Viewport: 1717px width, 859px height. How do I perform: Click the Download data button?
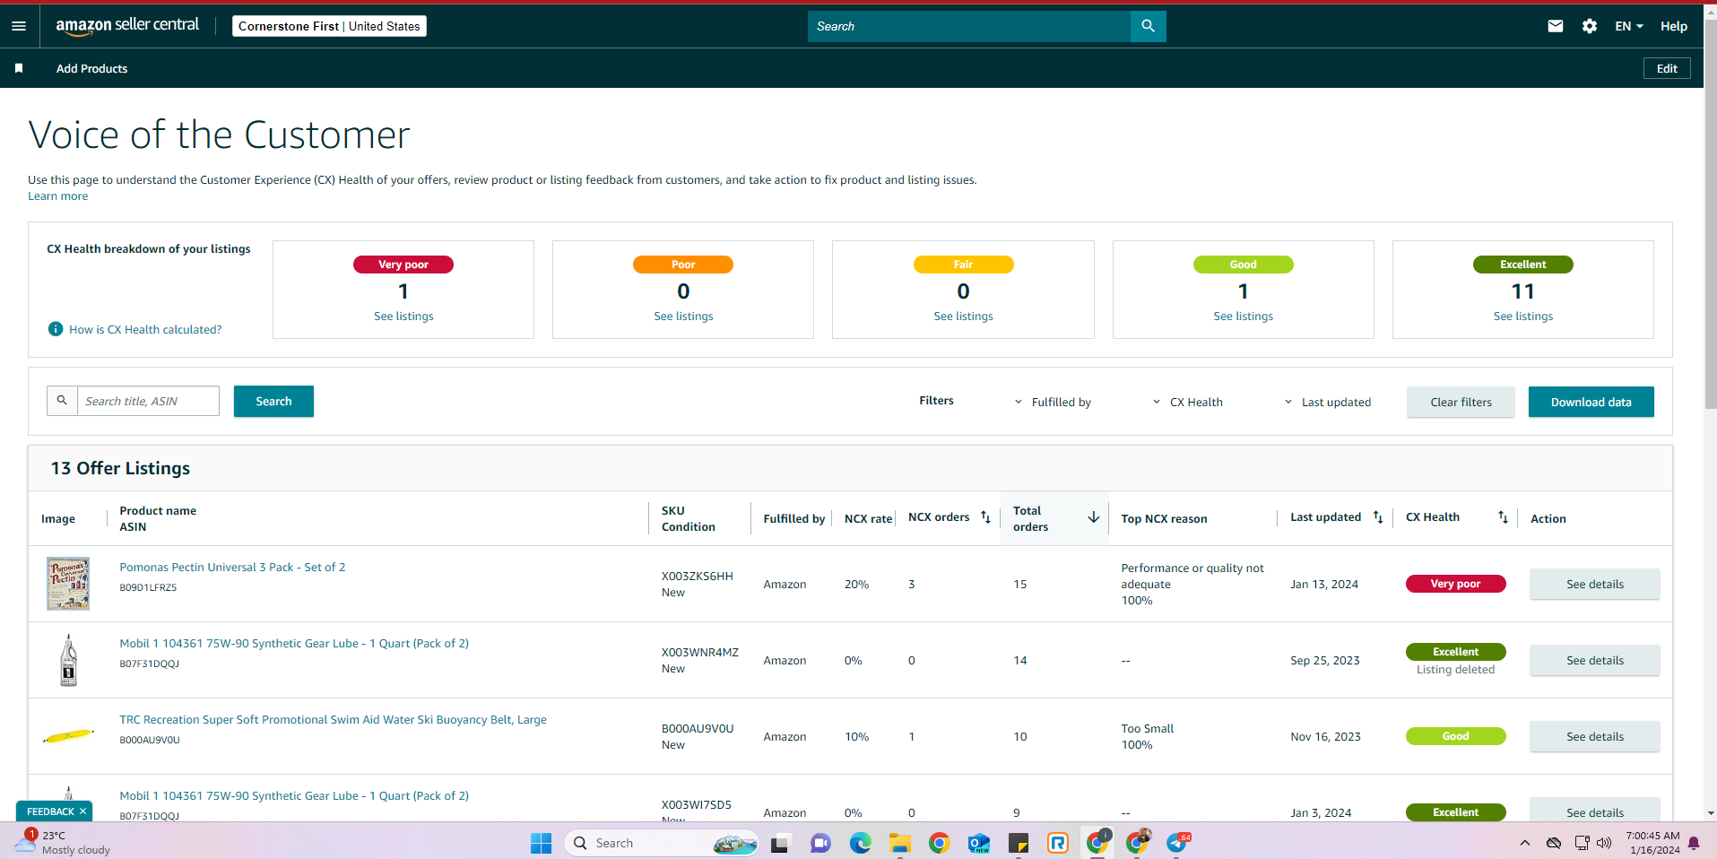tap(1591, 402)
